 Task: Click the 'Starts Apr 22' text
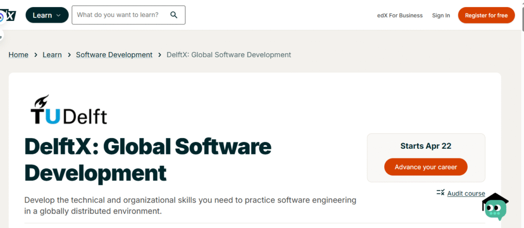[x=426, y=146]
